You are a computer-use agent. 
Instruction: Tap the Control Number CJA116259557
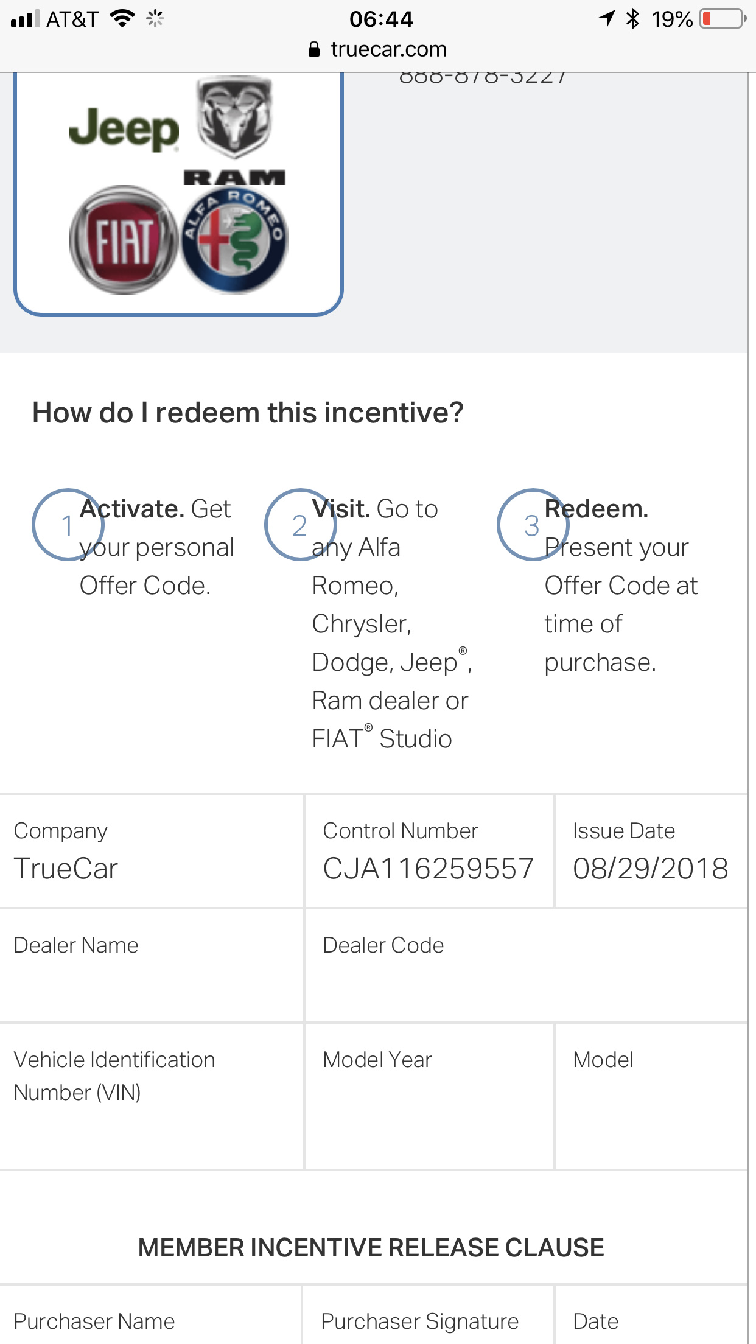click(x=428, y=868)
